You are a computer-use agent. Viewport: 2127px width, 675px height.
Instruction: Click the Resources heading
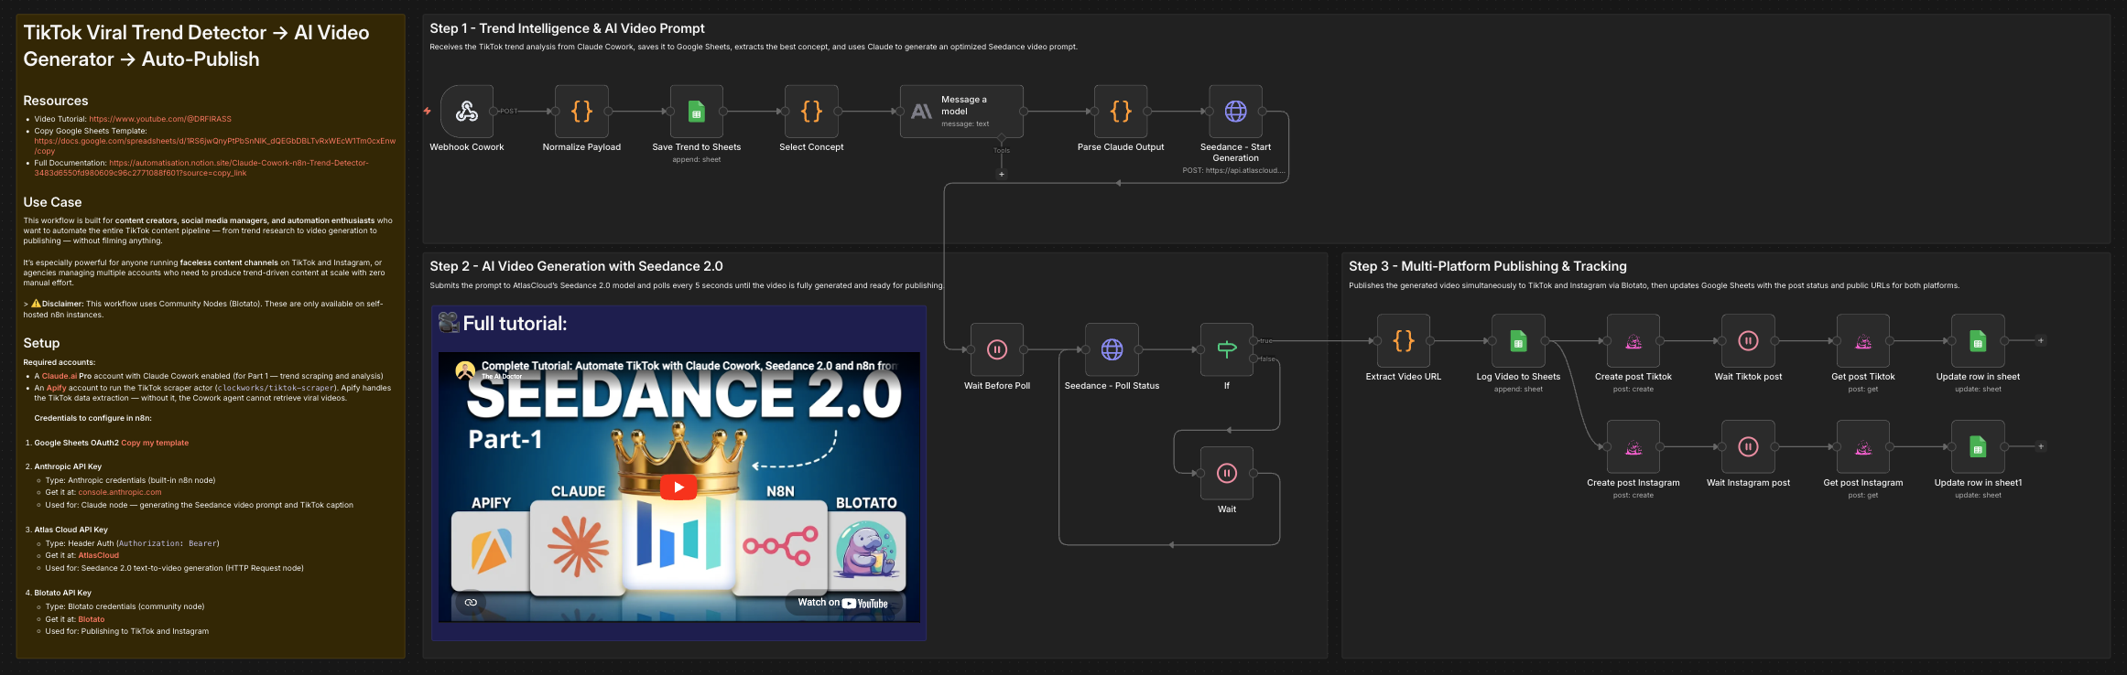tap(56, 101)
